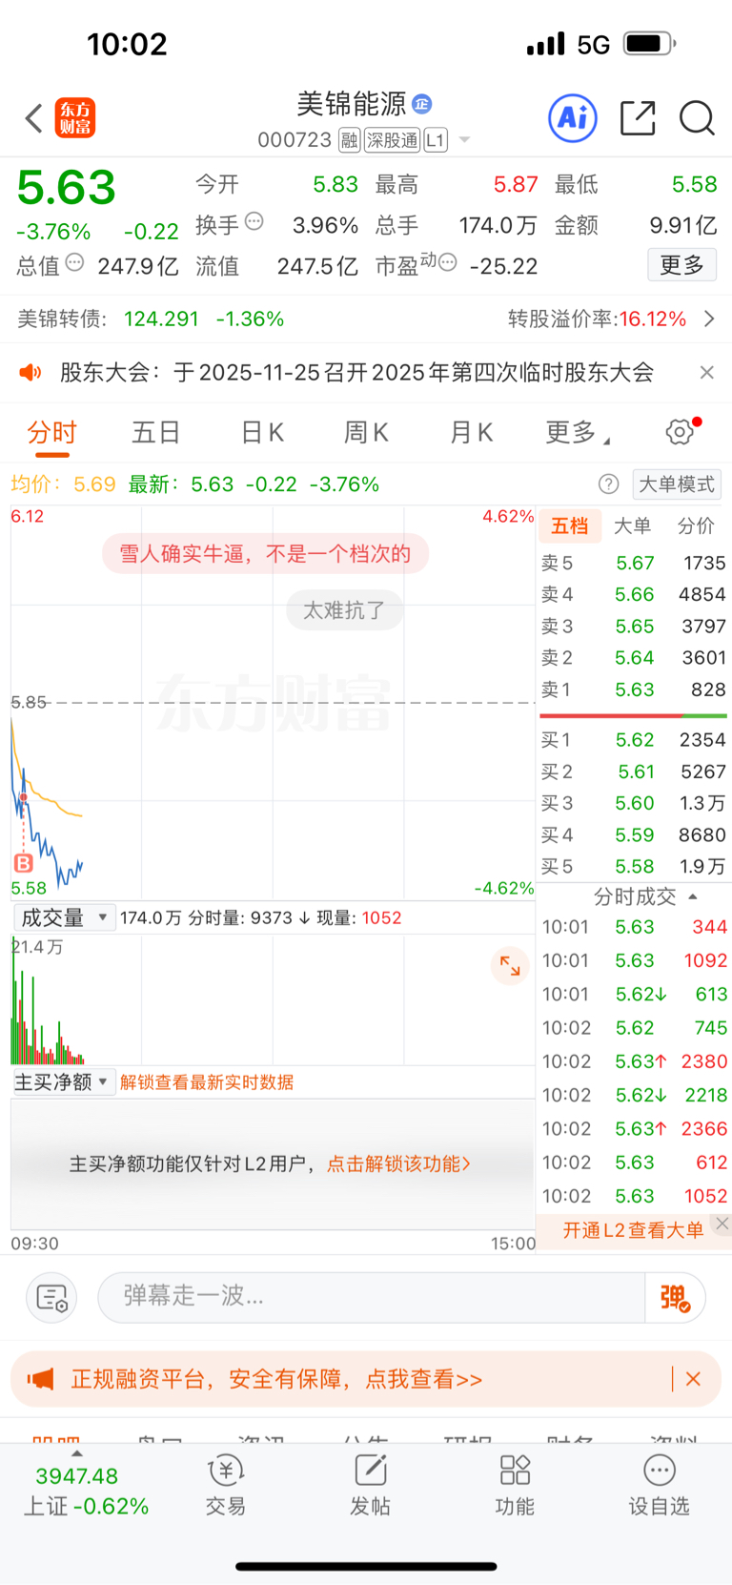Switch to the 周K tab
The width and height of the screenshot is (732, 1585).
pos(366,433)
